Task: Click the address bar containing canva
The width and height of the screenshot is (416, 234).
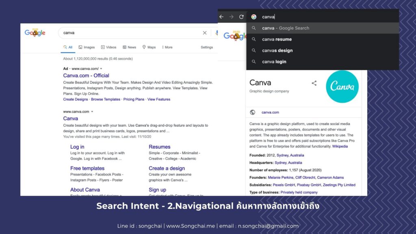Action: [x=322, y=17]
